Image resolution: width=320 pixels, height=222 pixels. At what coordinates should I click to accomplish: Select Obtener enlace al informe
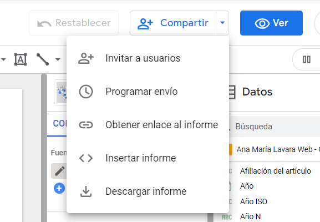click(x=148, y=125)
